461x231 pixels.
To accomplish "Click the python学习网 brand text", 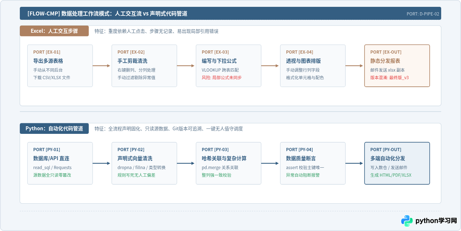I will (436, 221).
